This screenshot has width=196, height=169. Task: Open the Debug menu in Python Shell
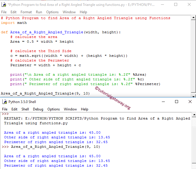pos(38,109)
